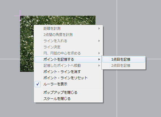Choose 2点目を記憶 in the submenu
Screen dimensions: 161x117
[123, 65]
